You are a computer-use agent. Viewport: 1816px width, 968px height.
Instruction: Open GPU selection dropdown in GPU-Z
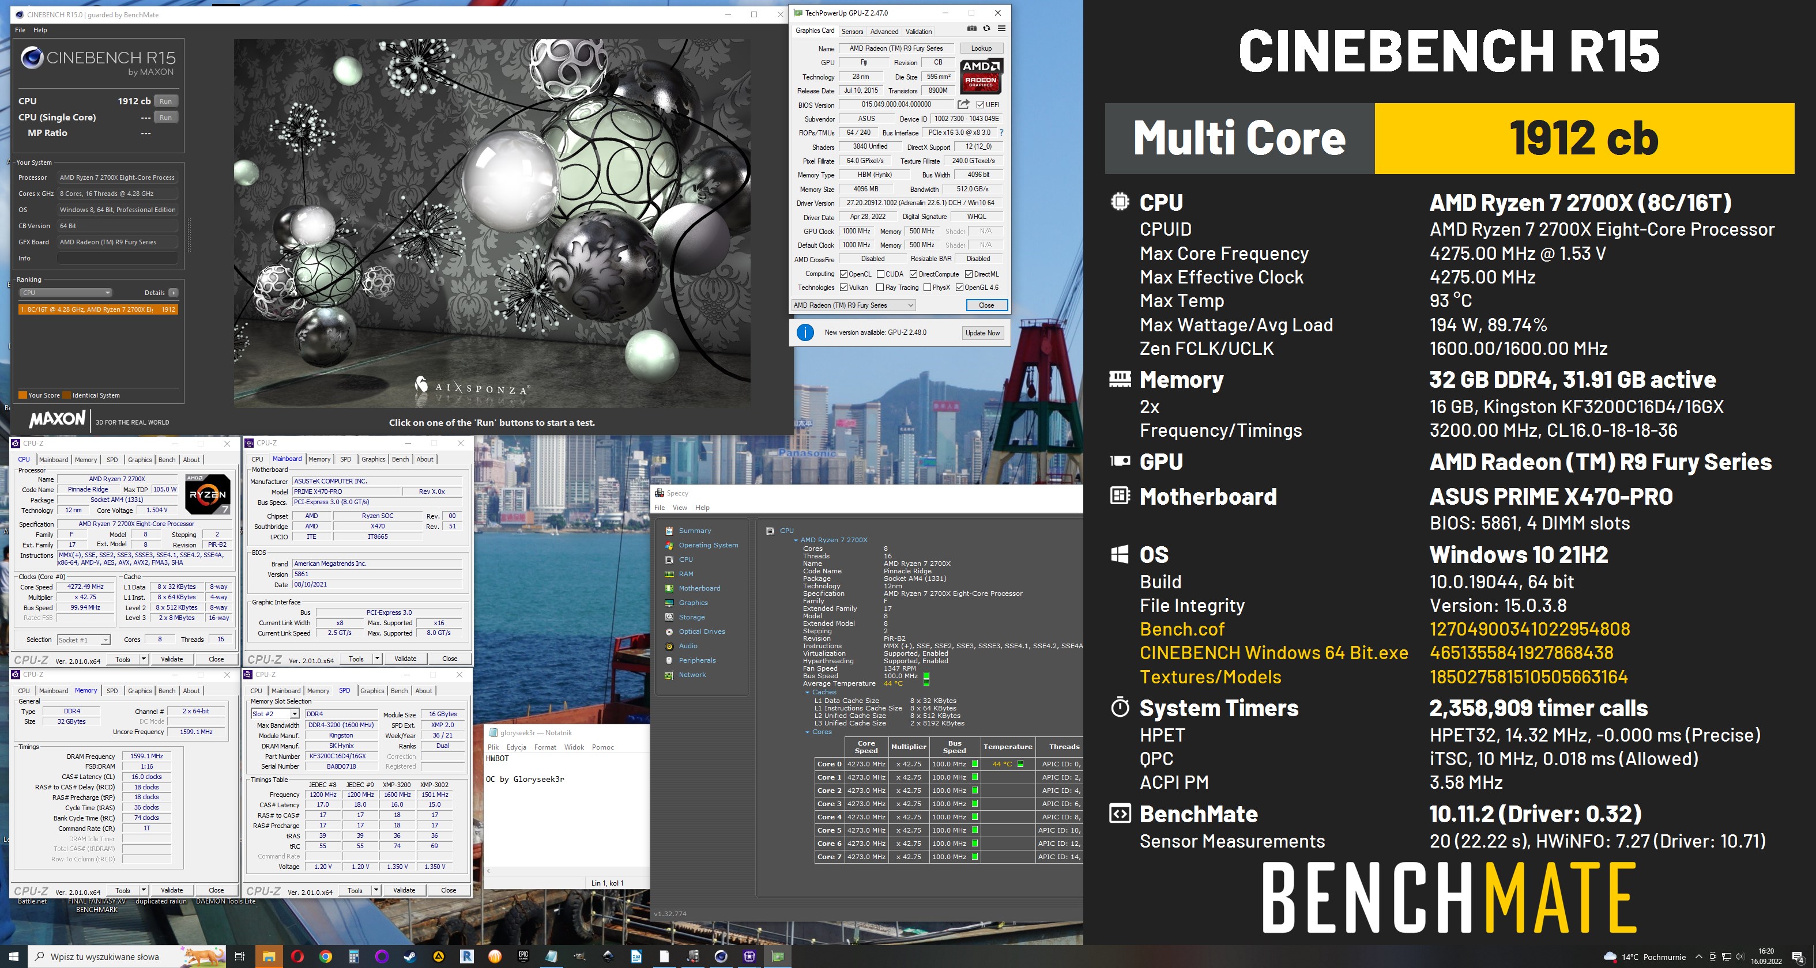853,305
